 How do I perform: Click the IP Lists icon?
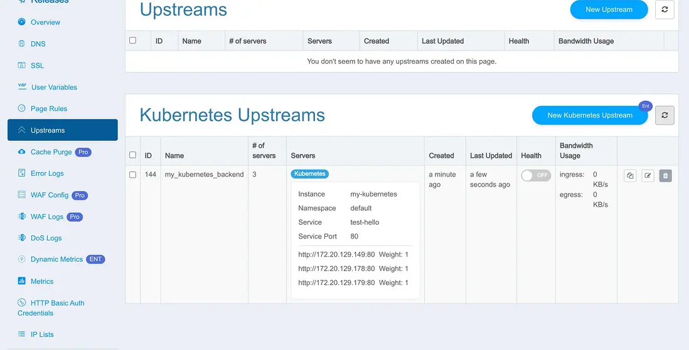(x=21, y=334)
